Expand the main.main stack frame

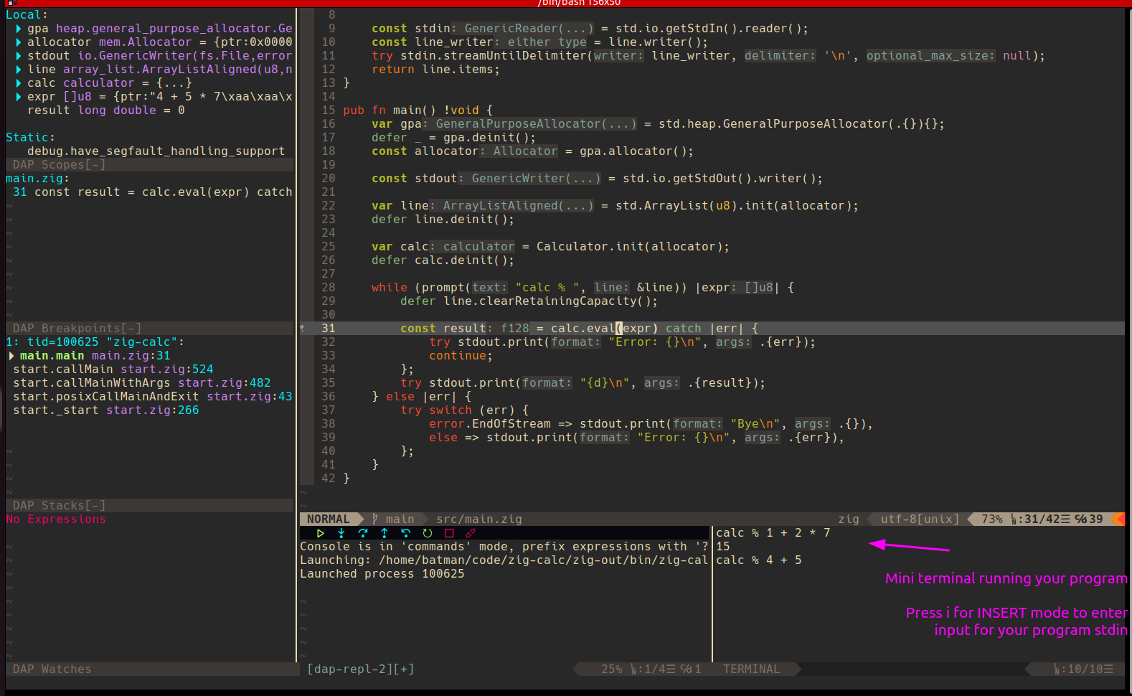click(11, 356)
